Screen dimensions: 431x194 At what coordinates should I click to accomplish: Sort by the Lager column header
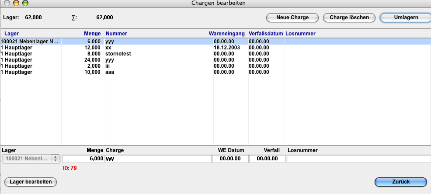point(11,34)
